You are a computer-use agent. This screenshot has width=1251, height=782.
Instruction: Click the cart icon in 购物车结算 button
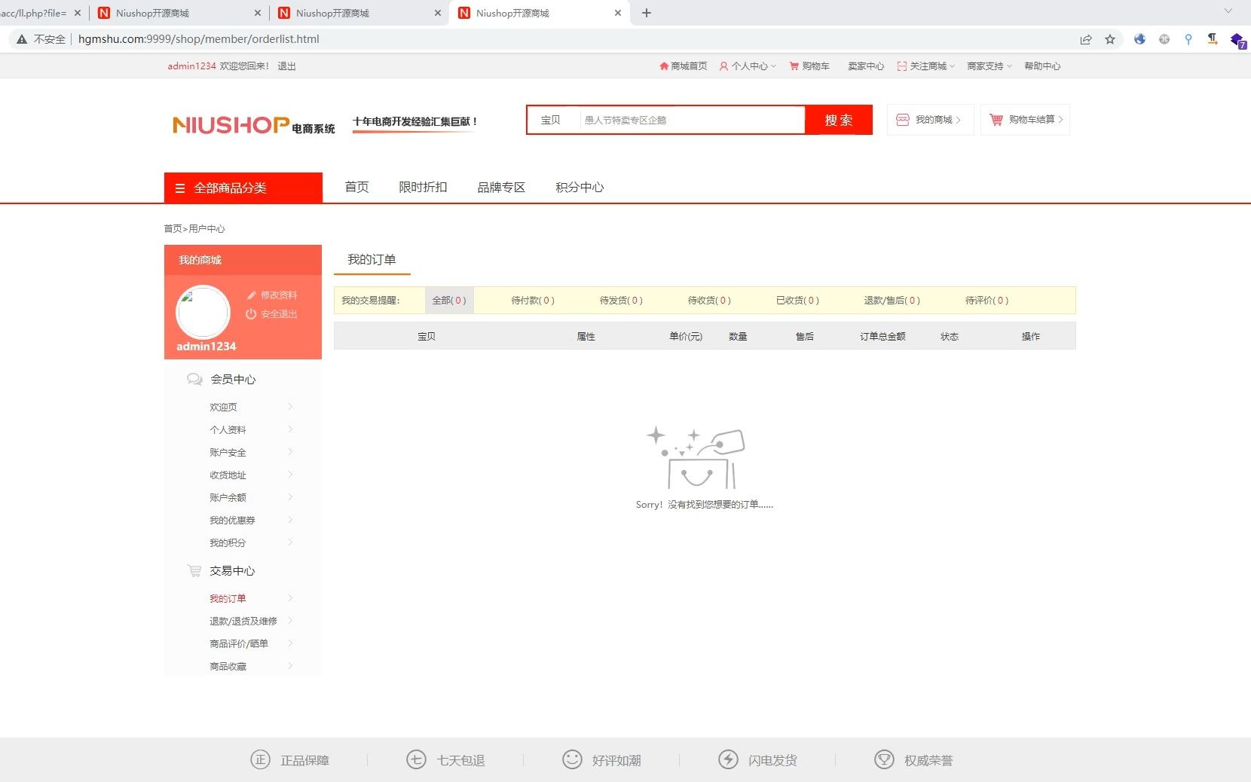pos(996,120)
